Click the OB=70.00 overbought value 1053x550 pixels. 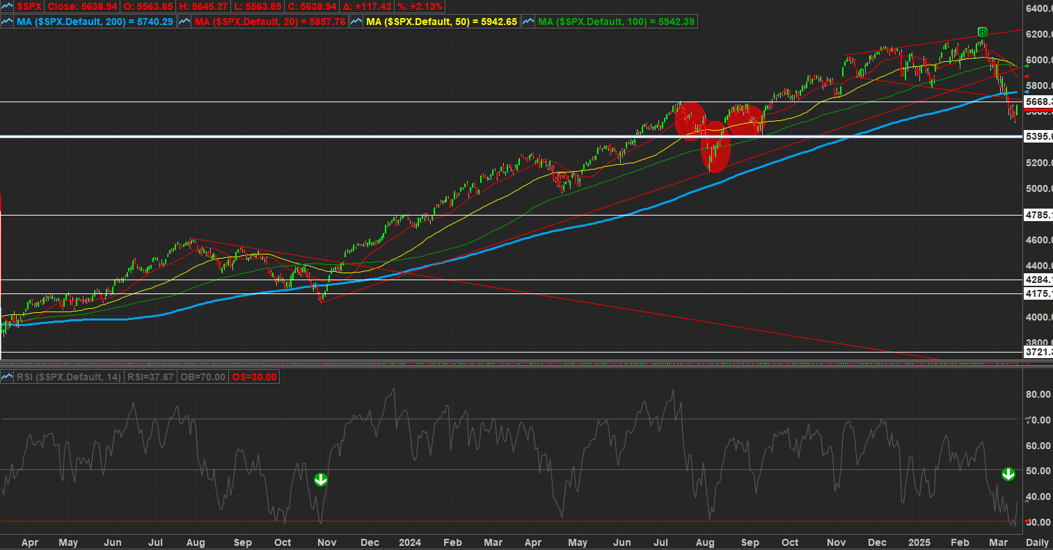click(202, 377)
